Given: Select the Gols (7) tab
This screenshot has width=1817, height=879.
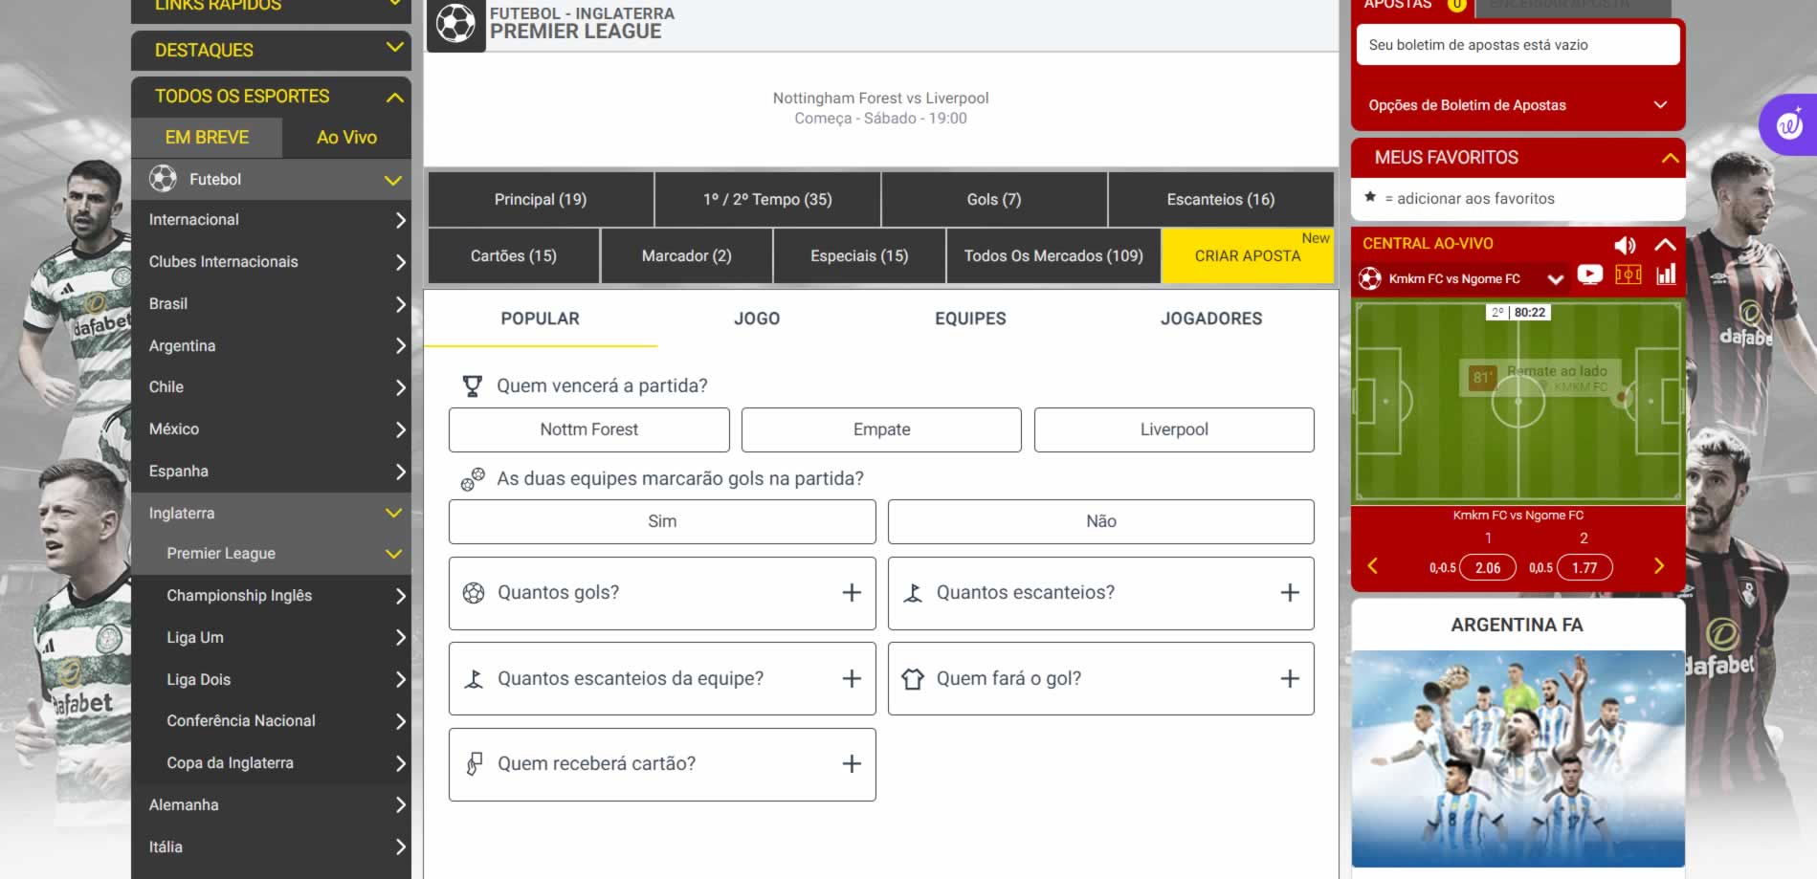Looking at the screenshot, I should click(994, 199).
